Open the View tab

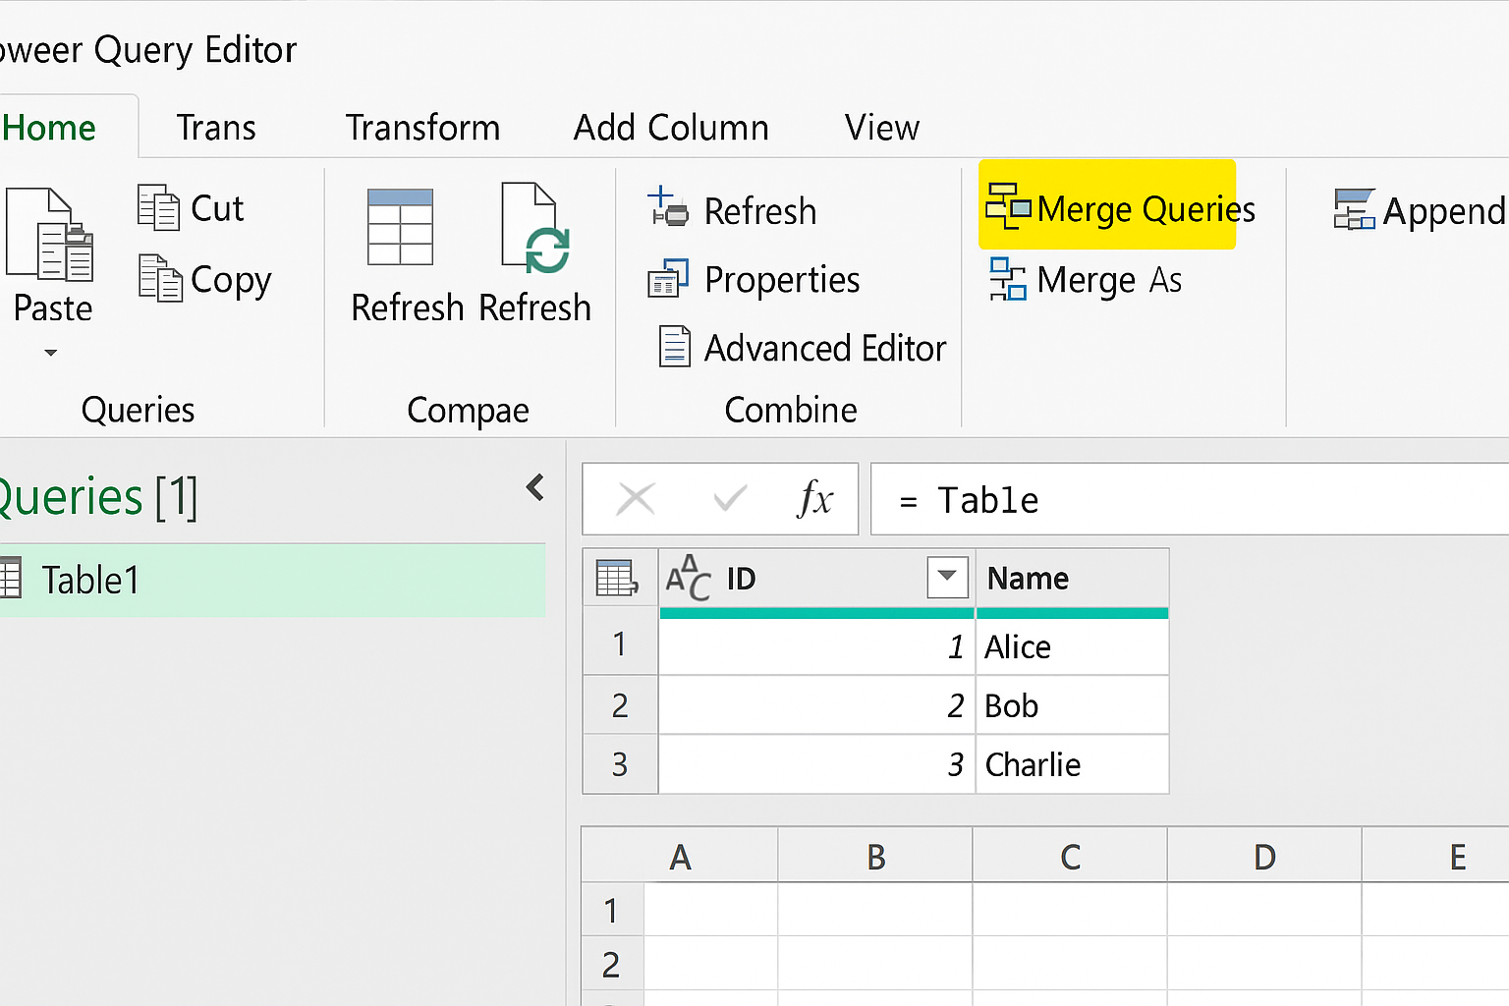tap(882, 128)
